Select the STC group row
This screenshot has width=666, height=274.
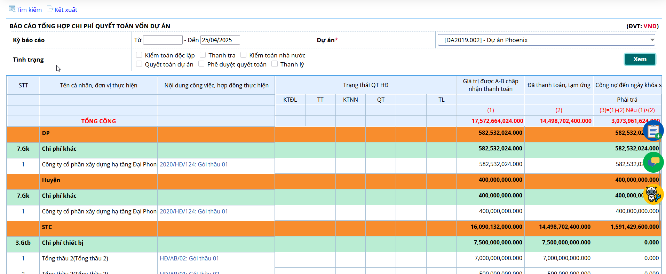(47, 227)
